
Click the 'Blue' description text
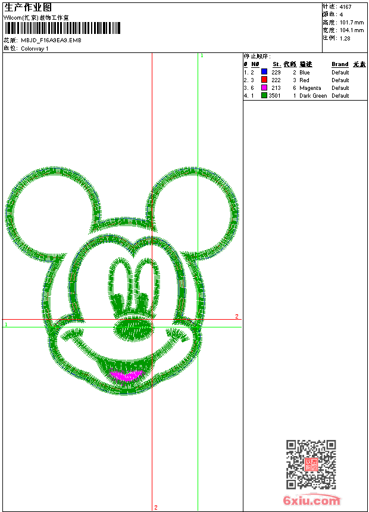click(x=305, y=73)
